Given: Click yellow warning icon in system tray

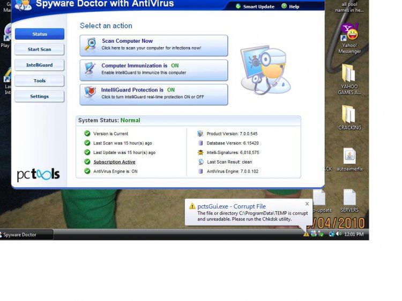Looking at the screenshot, I should click(x=306, y=234).
